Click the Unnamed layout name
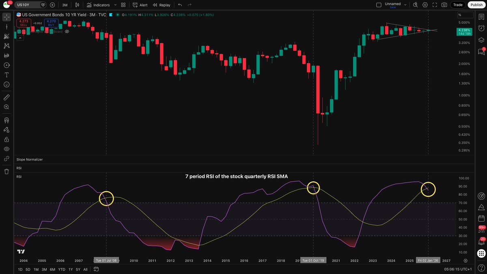This screenshot has height=274, width=487. 392,4
